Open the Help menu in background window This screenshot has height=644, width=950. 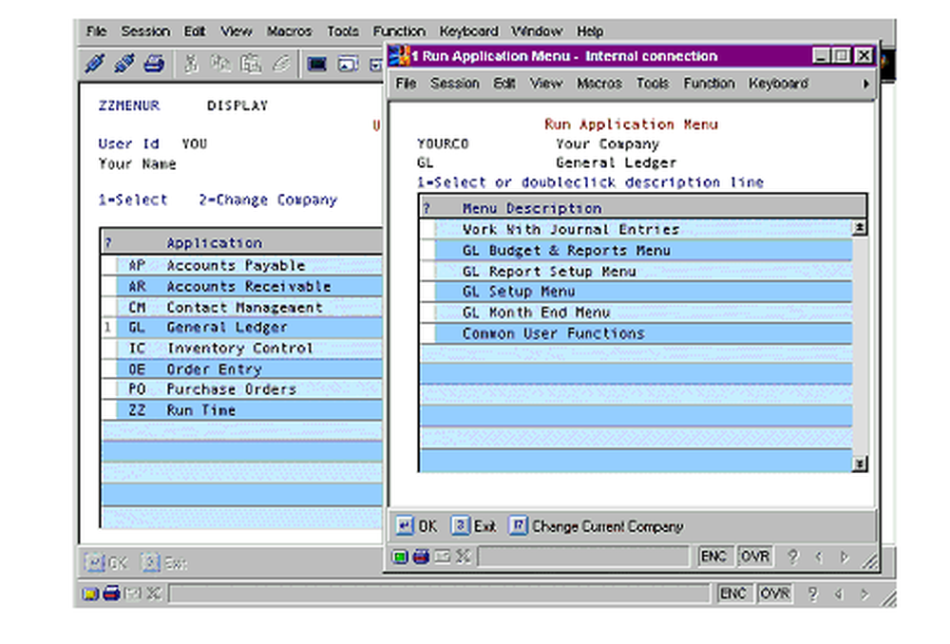pyautogui.click(x=590, y=31)
